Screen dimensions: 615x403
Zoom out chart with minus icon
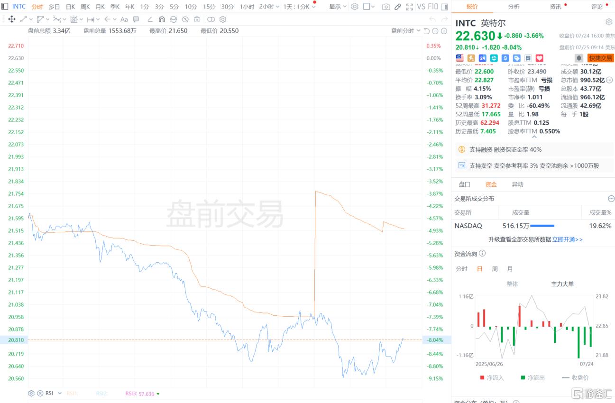click(x=435, y=31)
